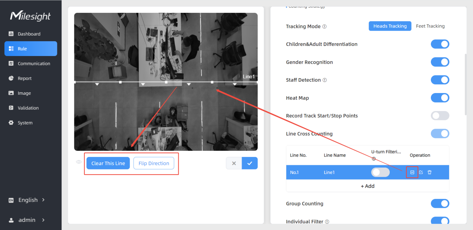The height and width of the screenshot is (230, 473).
Task: Select Feet Tracking mode
Action: (430, 26)
